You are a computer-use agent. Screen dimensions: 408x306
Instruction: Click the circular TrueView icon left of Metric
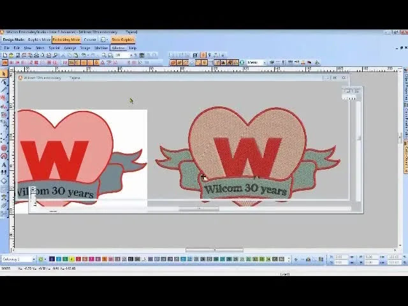[x=242, y=62]
